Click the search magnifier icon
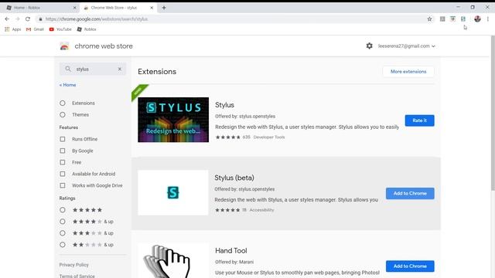Image resolution: width=495 pixels, height=278 pixels. click(x=68, y=69)
